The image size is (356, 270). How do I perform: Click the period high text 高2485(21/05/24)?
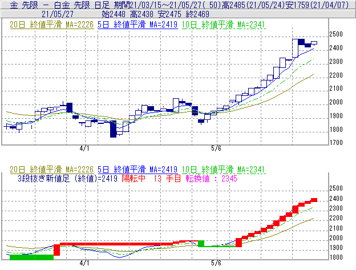point(253,5)
